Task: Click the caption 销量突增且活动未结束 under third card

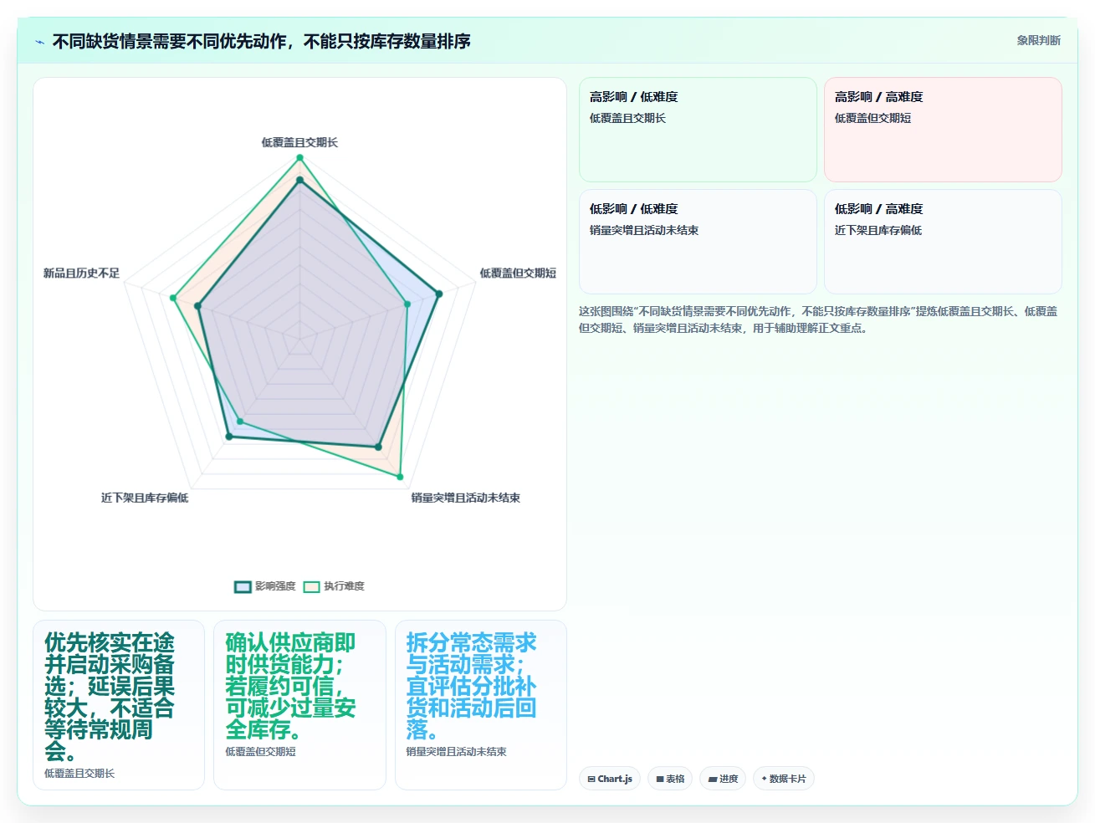Action: (x=456, y=752)
